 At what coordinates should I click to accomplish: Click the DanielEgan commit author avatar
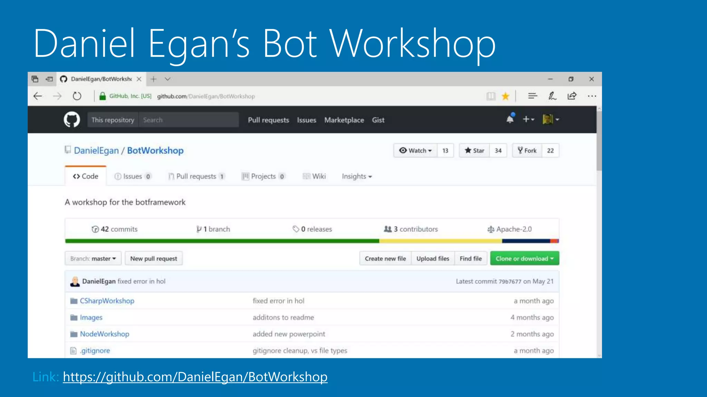75,282
